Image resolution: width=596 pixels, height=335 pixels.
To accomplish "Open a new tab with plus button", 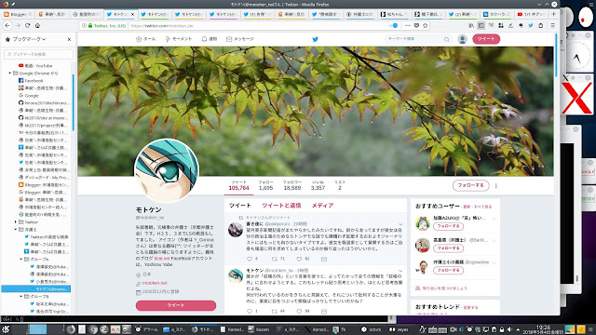I will click(553, 14).
